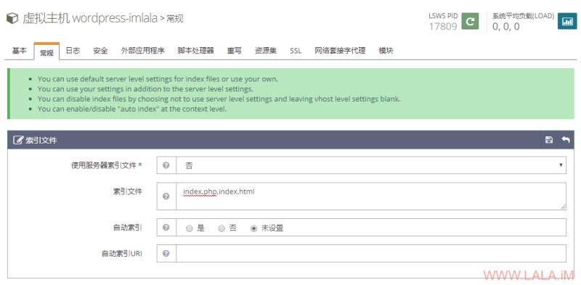Select 否 radio for 自动索引
This screenshot has width=581, height=285.
(x=222, y=228)
